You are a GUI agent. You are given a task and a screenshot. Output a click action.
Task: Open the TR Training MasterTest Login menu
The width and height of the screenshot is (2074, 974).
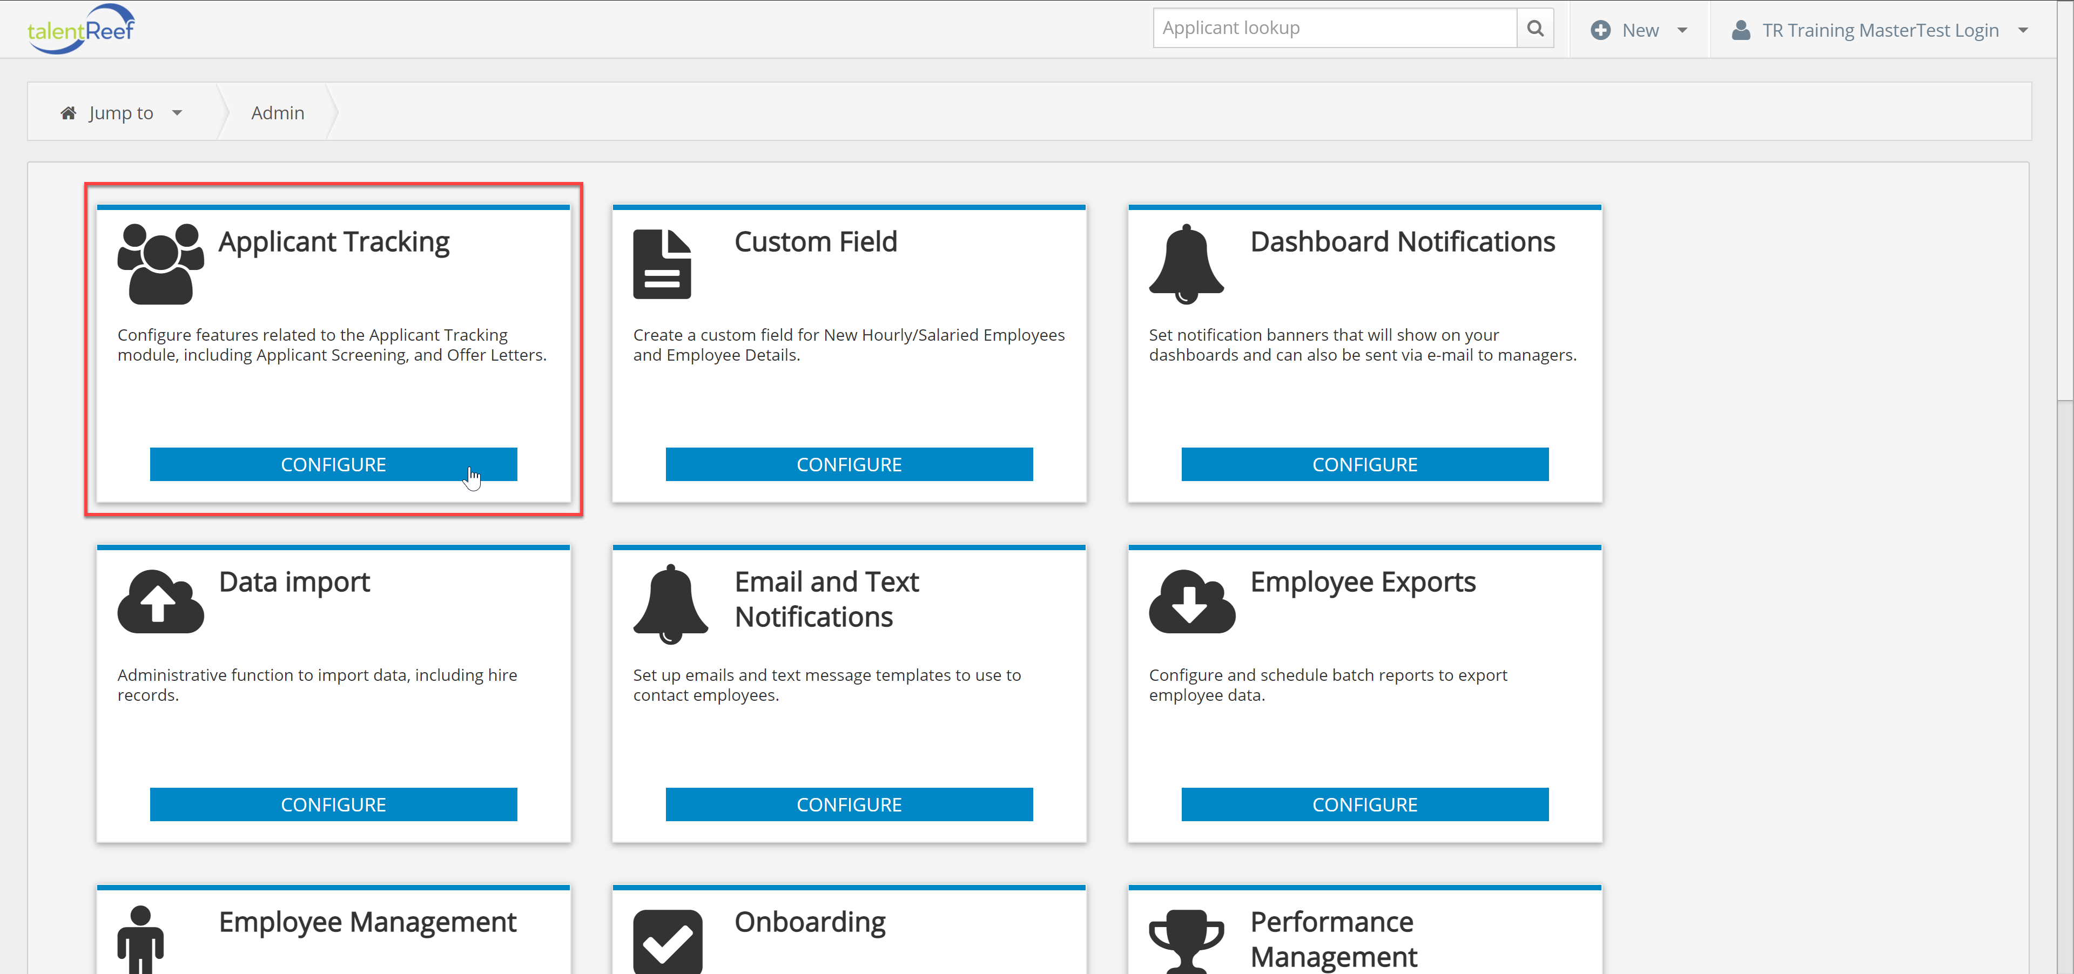[x=1879, y=31]
